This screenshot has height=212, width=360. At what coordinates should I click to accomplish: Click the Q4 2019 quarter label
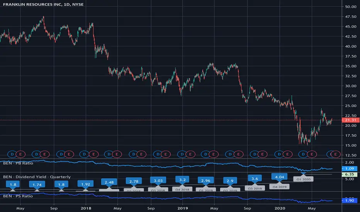(x=279, y=187)
